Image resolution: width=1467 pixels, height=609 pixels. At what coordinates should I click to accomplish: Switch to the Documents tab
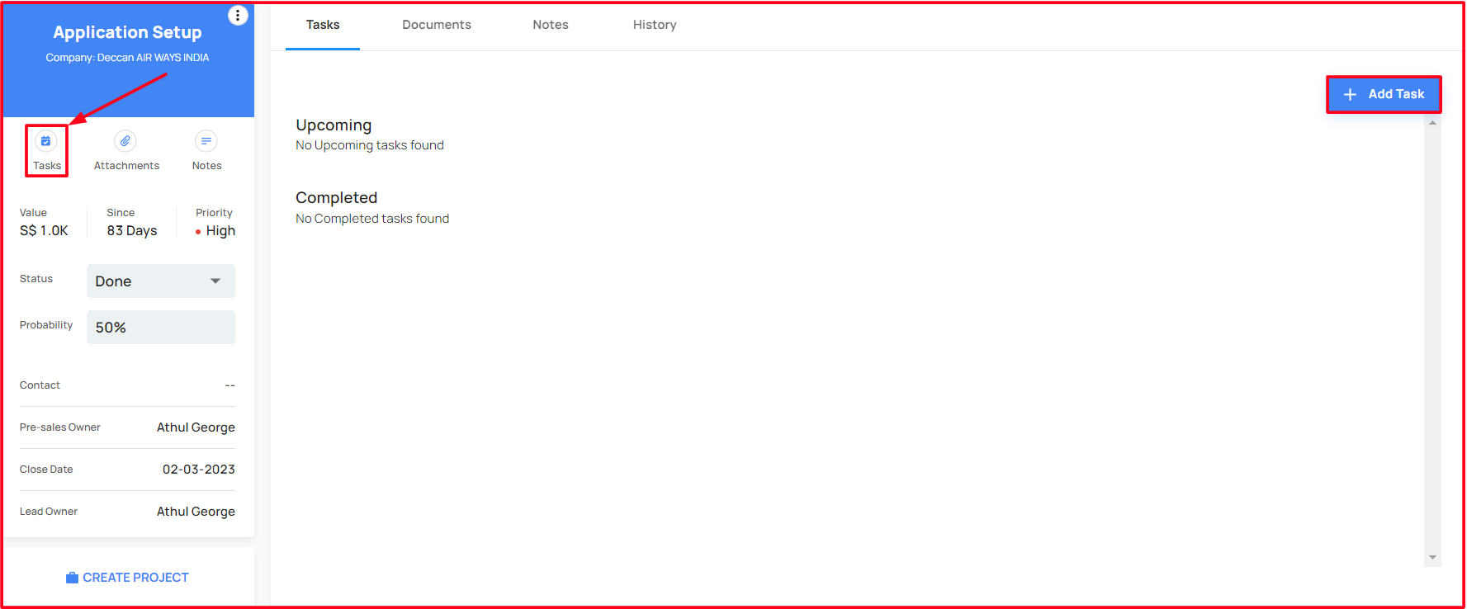(437, 25)
